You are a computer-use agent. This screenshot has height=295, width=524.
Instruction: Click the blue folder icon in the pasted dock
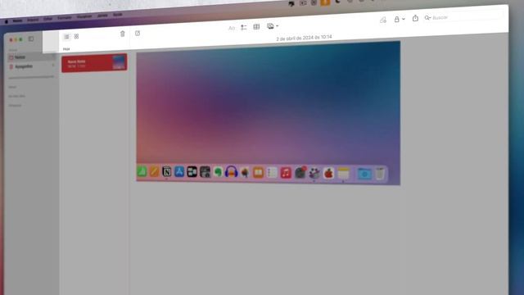364,174
